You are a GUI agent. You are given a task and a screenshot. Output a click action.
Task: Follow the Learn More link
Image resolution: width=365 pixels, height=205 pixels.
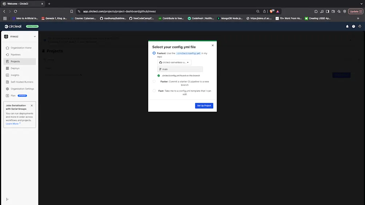tap(13, 124)
